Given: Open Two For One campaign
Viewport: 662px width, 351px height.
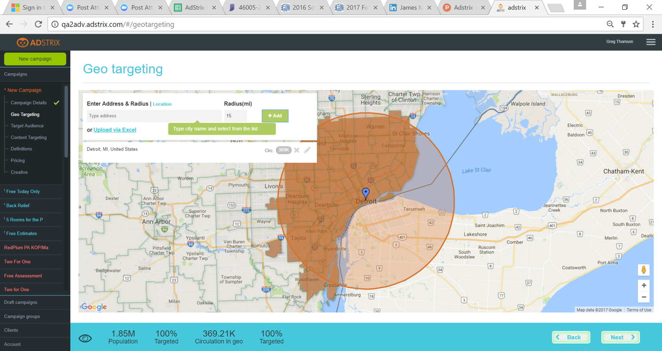Looking at the screenshot, I should click(17, 262).
